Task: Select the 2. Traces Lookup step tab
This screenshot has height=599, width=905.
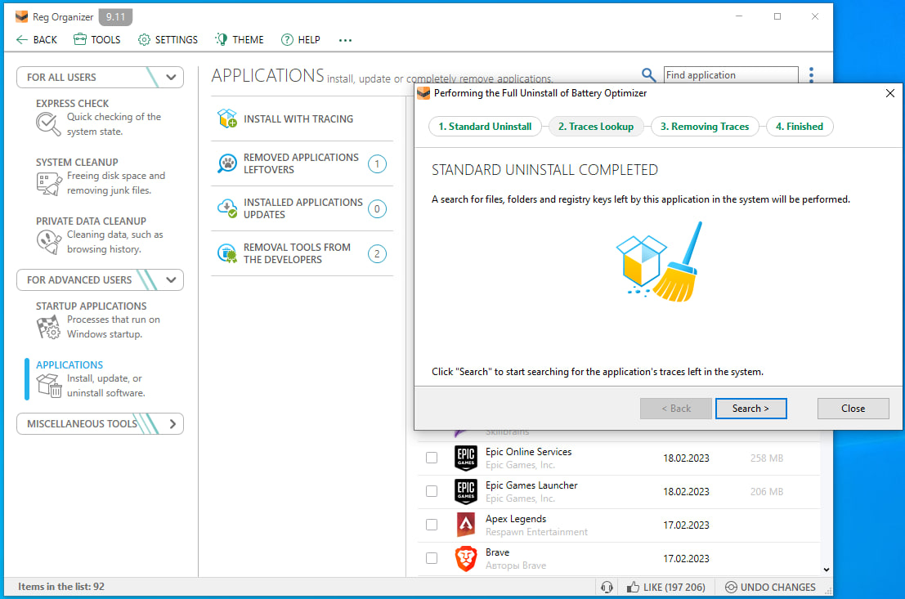Action: [596, 127]
